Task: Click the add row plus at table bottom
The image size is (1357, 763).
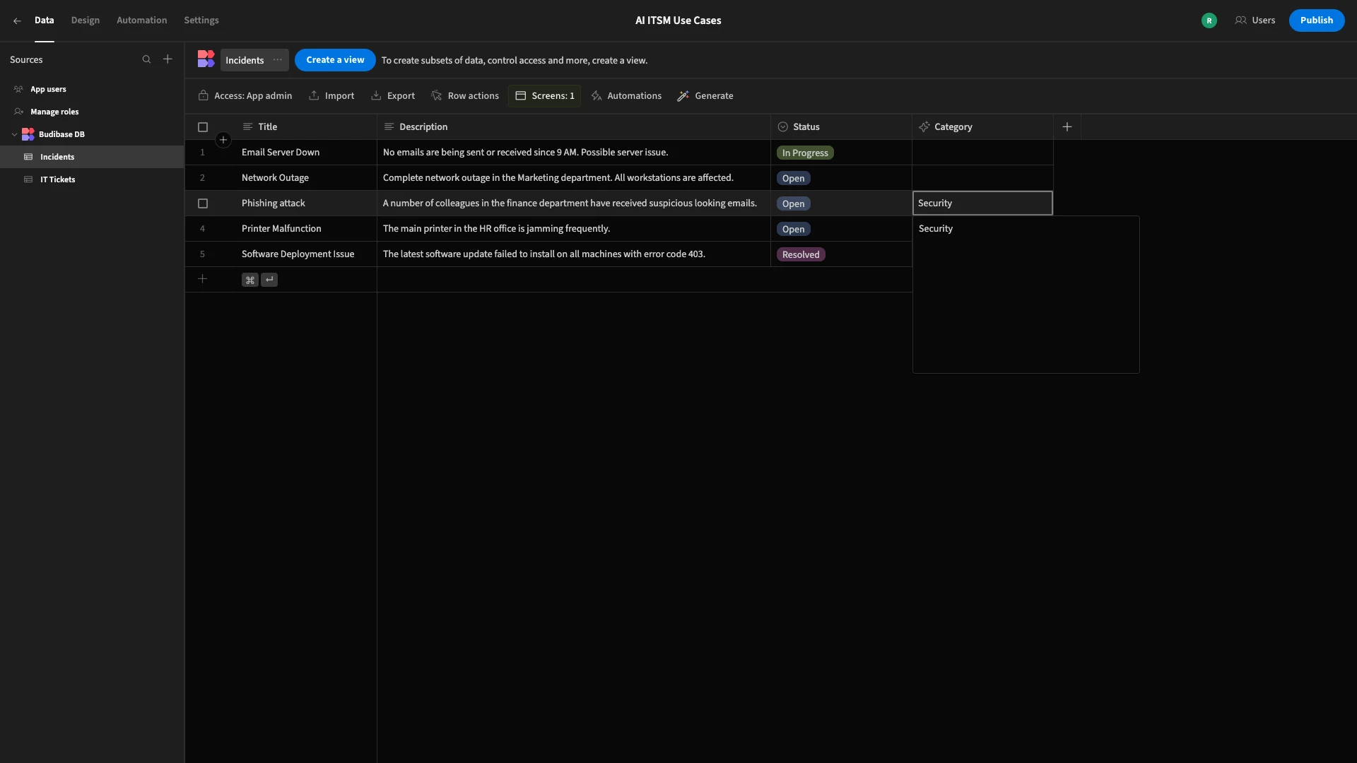Action: coord(202,279)
